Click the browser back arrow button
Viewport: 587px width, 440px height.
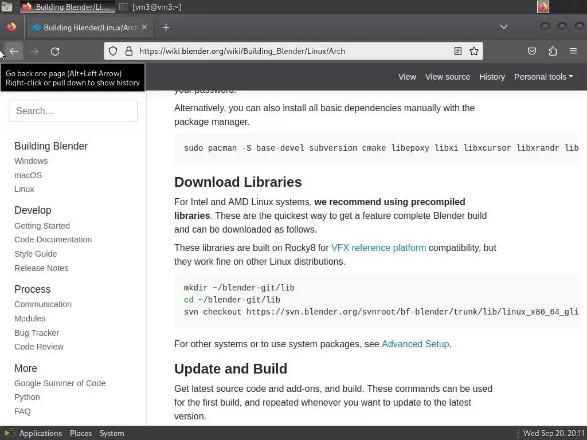(14, 51)
